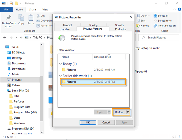
Task: Open the General tab in Properties
Action: [x=67, y=25]
